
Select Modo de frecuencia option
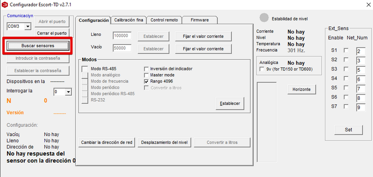click(x=85, y=81)
